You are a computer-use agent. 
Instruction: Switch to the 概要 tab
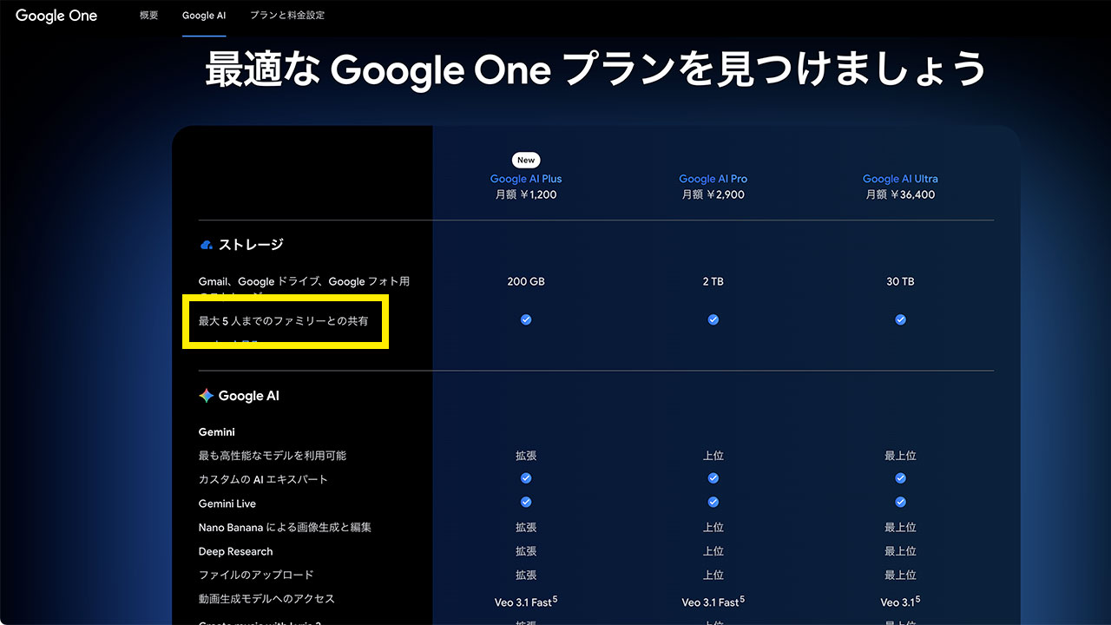tap(148, 15)
